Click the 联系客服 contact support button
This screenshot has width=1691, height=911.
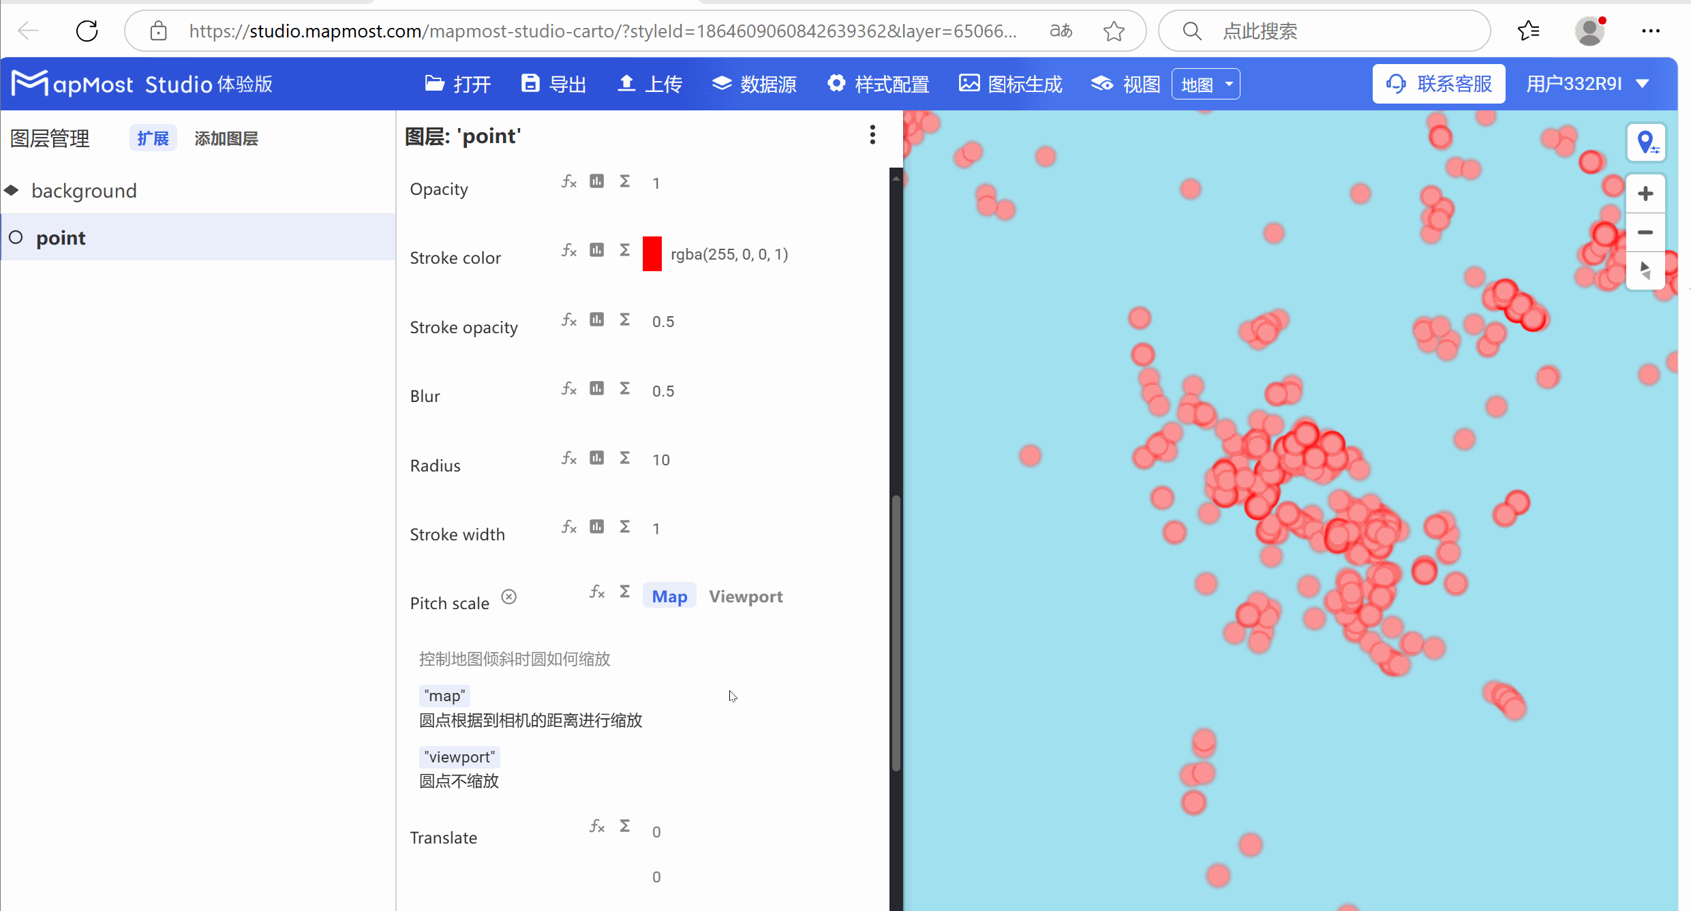(1438, 84)
